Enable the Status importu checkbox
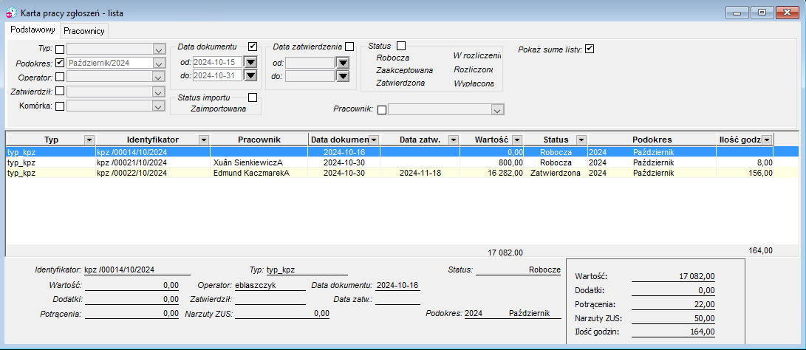 [253, 97]
